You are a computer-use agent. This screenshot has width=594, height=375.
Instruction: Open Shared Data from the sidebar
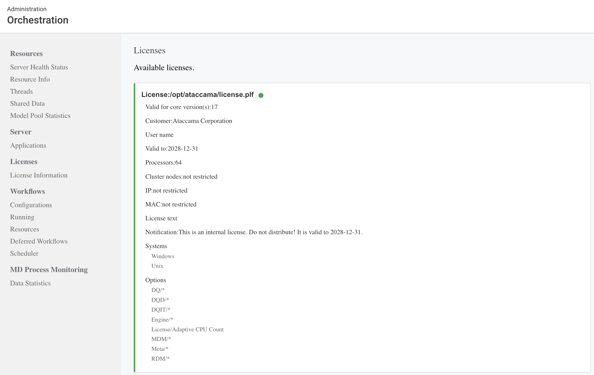coord(27,103)
